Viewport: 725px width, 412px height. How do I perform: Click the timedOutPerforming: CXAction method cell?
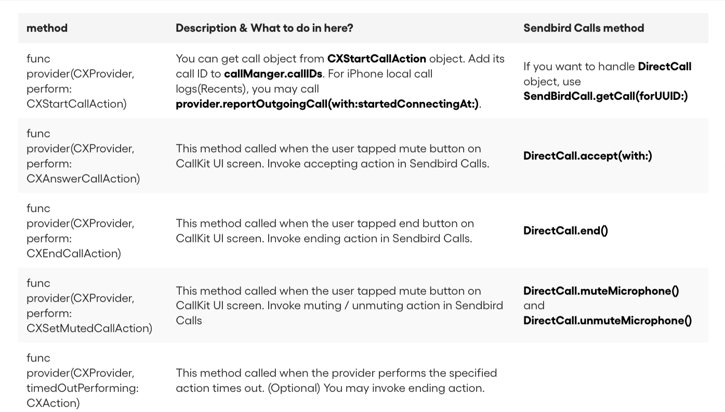click(x=82, y=380)
